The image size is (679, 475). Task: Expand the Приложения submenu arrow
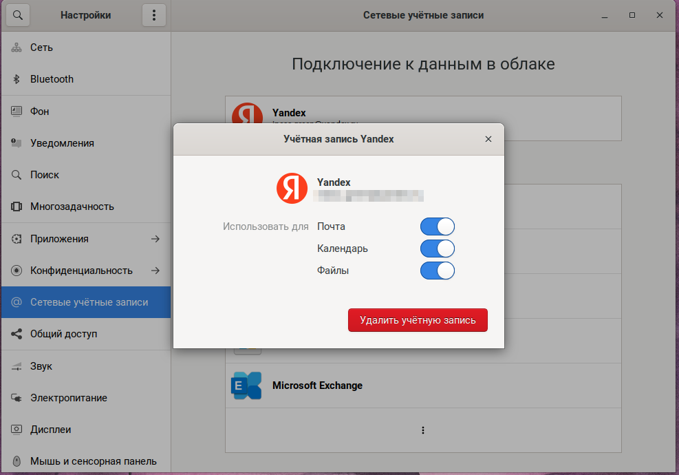(155, 239)
